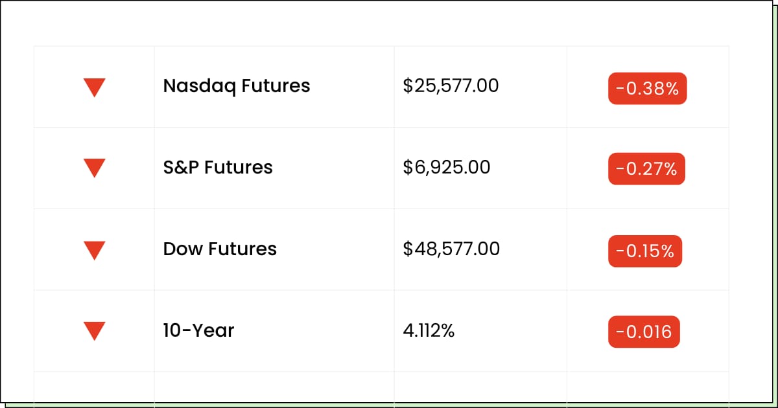Click the red down arrow beside Dow Futures
Viewport: 778px width, 408px height.
click(95, 250)
